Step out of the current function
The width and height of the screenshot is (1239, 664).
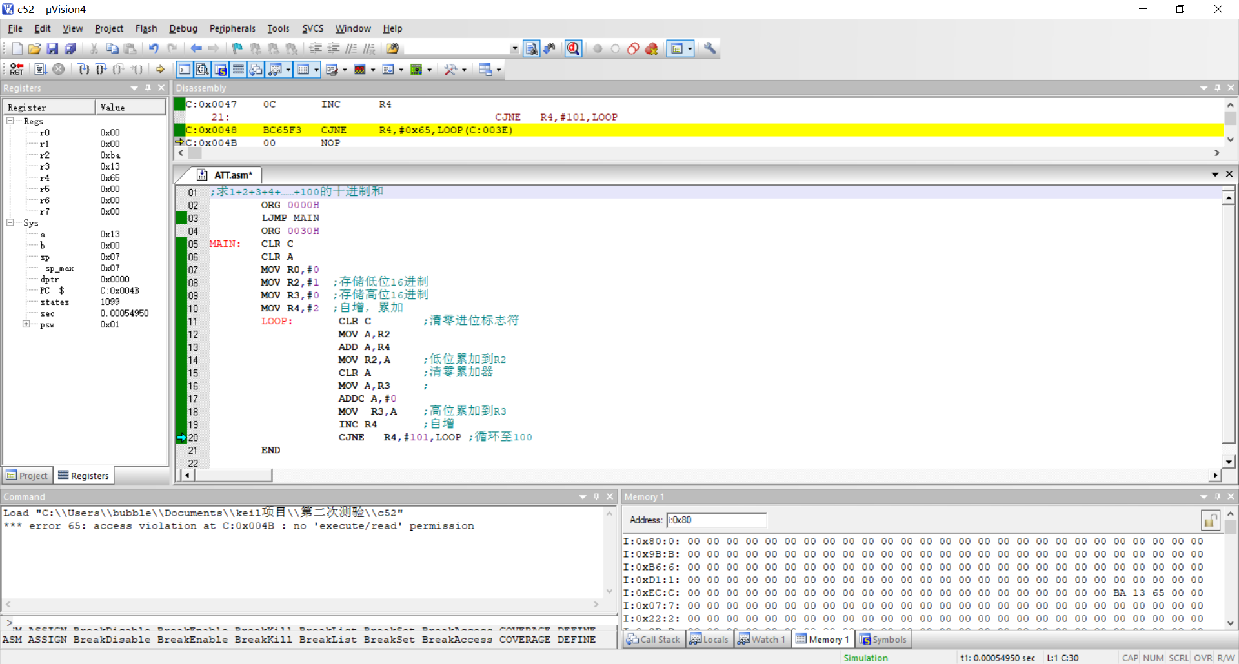coord(118,69)
